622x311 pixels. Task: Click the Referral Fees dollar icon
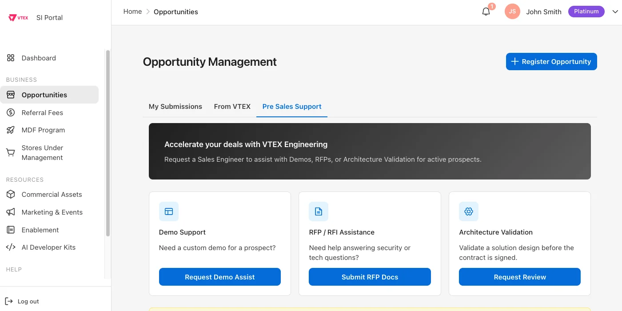point(11,112)
